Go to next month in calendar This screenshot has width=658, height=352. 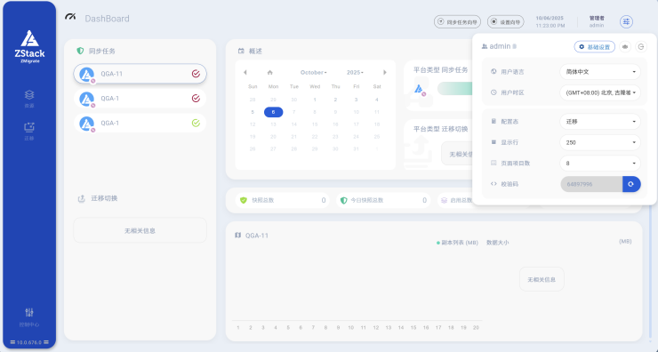(385, 73)
